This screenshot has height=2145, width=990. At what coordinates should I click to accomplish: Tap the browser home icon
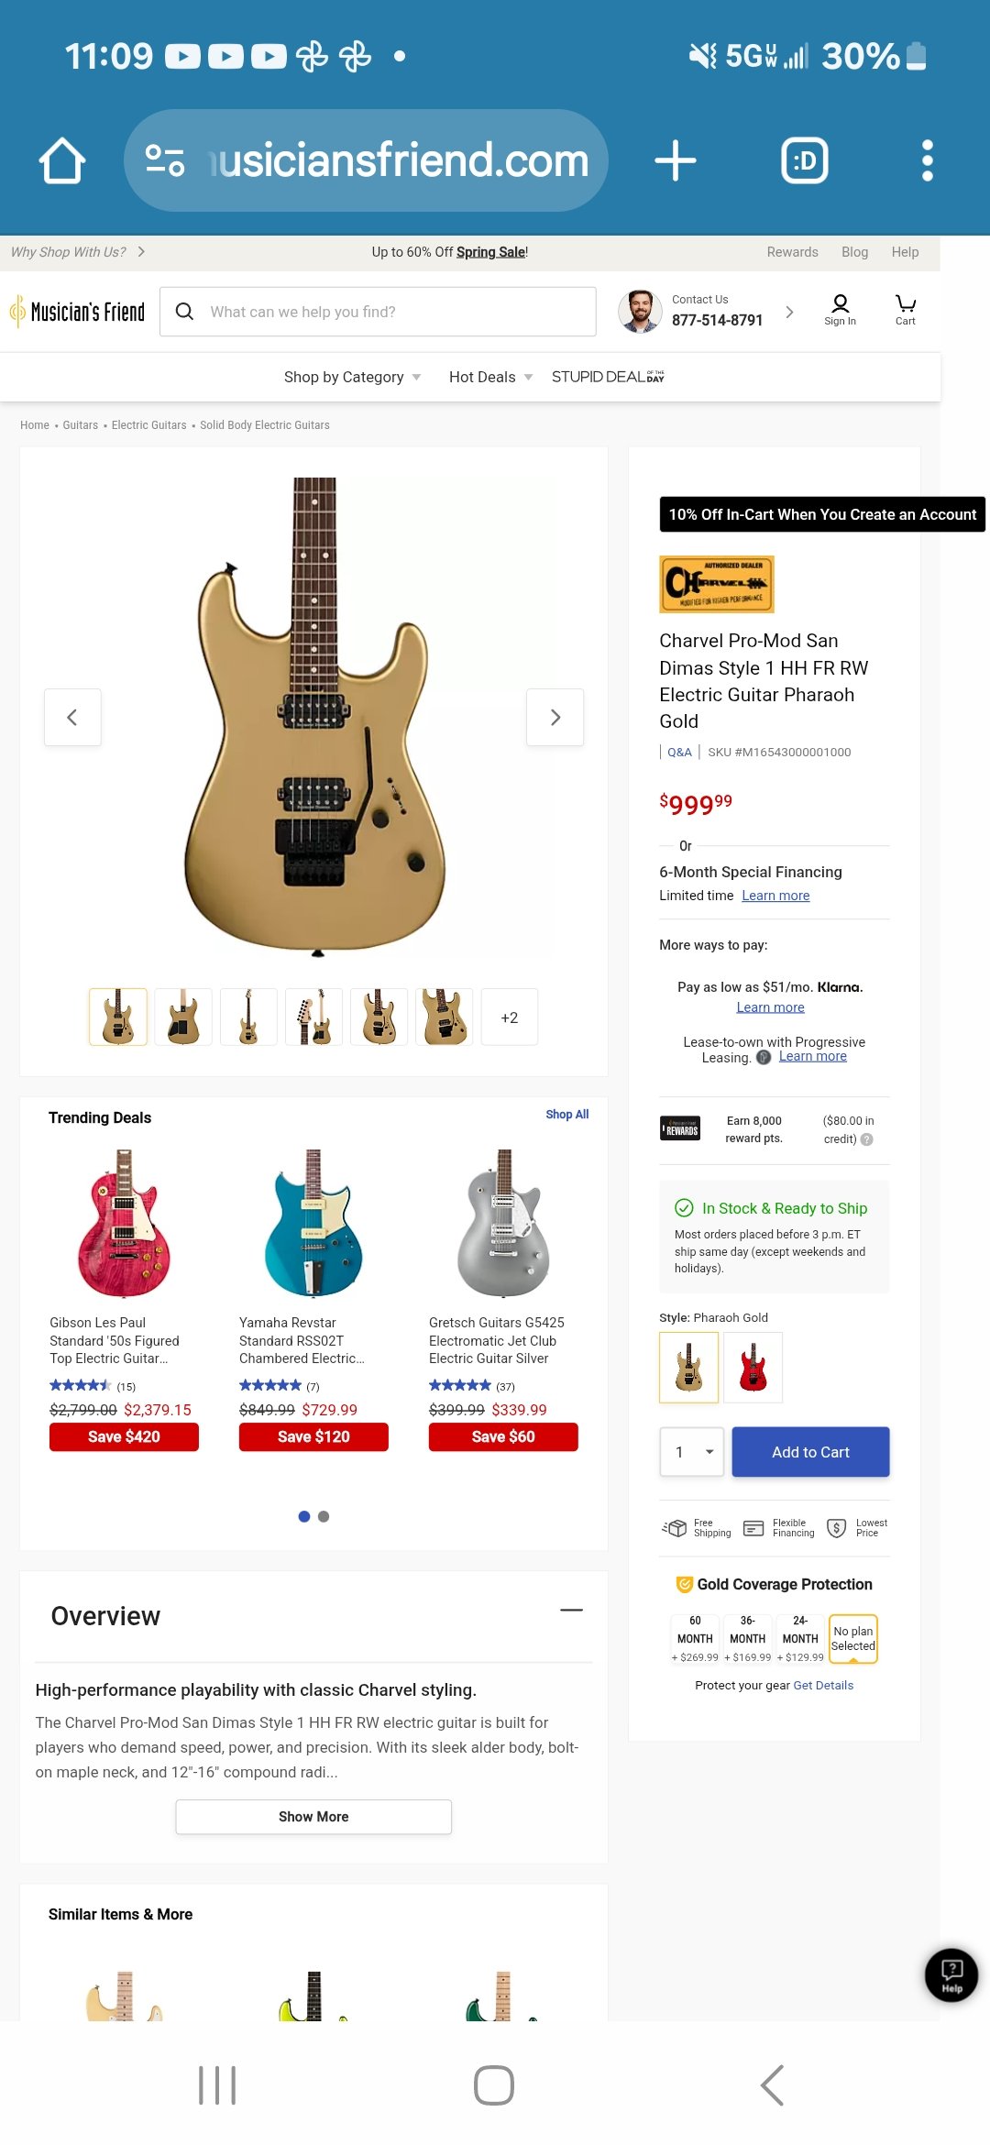click(x=62, y=161)
